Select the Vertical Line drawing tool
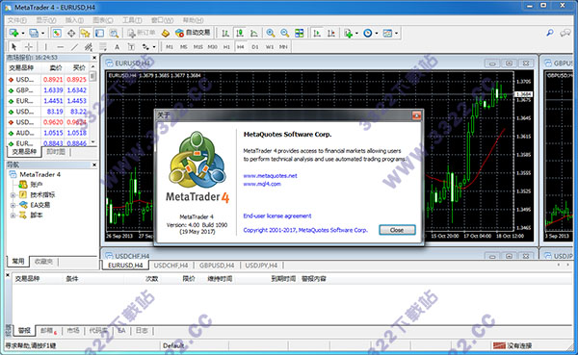 pos(45,47)
